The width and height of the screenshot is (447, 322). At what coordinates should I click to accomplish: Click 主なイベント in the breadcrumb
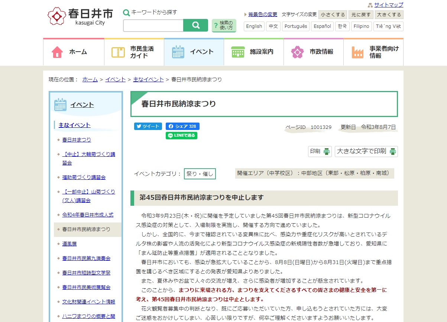click(x=148, y=79)
